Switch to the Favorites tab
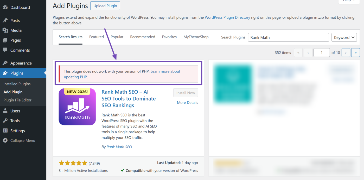 169,37
